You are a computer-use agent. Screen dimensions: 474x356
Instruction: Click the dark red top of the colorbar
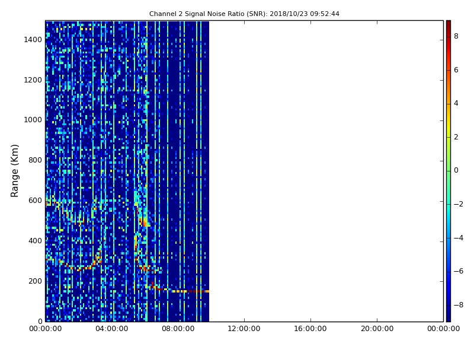click(x=449, y=26)
